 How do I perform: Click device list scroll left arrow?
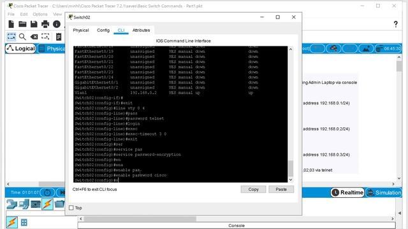tap(81, 219)
